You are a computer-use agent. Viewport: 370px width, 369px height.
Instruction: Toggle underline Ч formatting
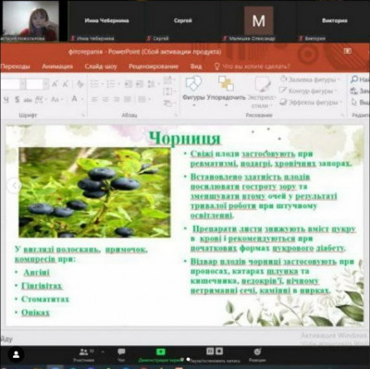coord(6,100)
